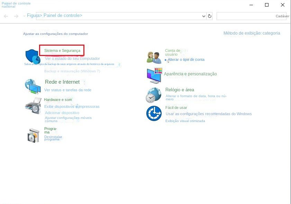
Task: Click Exibir dispositivos e impressoras
Action: pyautogui.click(x=72, y=106)
